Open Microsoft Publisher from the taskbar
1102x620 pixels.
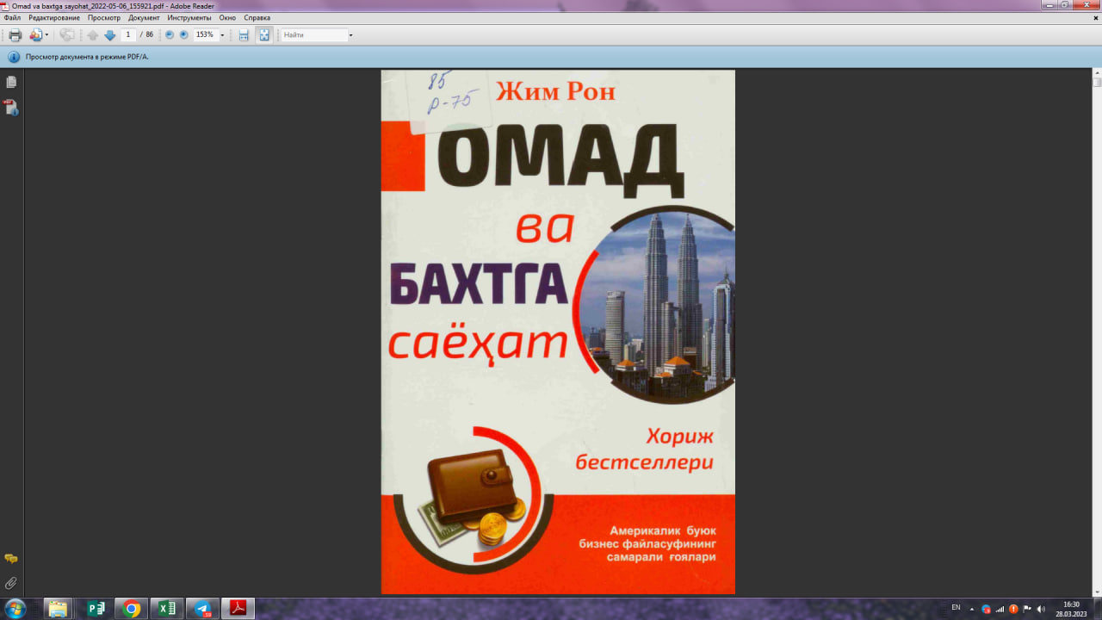[x=96, y=609]
